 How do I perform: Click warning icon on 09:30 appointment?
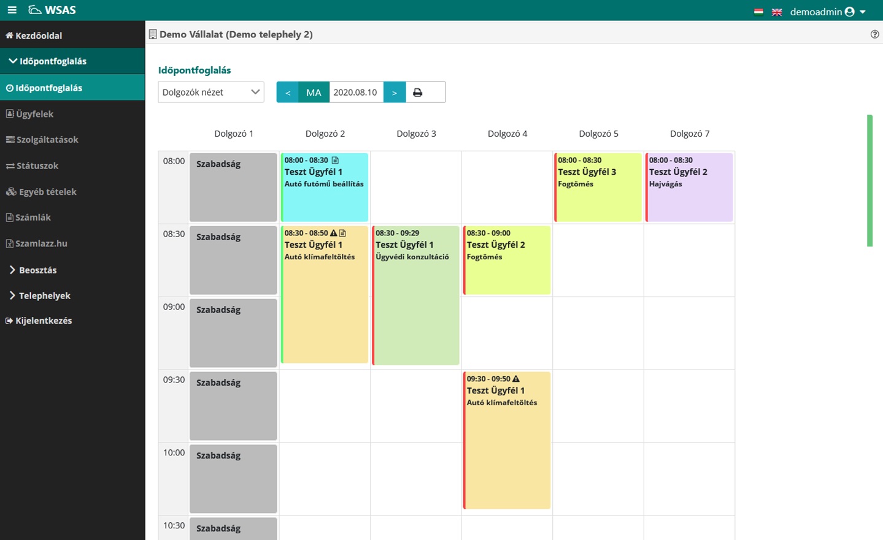coord(516,379)
